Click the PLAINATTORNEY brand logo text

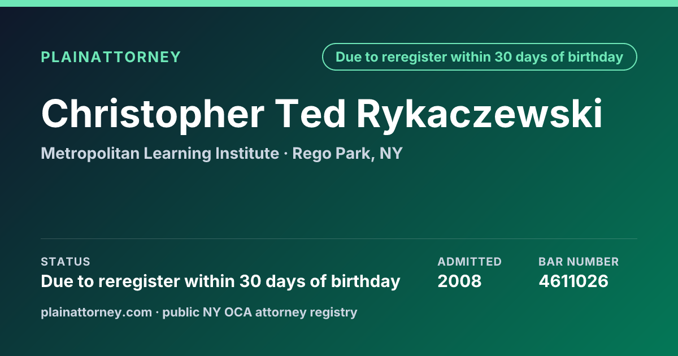[111, 57]
